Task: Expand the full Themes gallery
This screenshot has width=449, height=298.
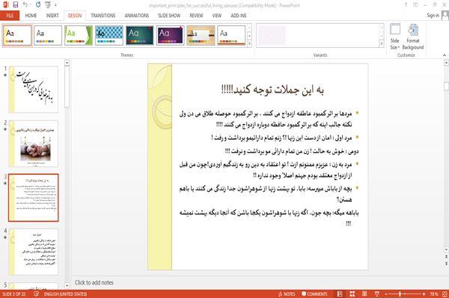Action: pos(249,44)
